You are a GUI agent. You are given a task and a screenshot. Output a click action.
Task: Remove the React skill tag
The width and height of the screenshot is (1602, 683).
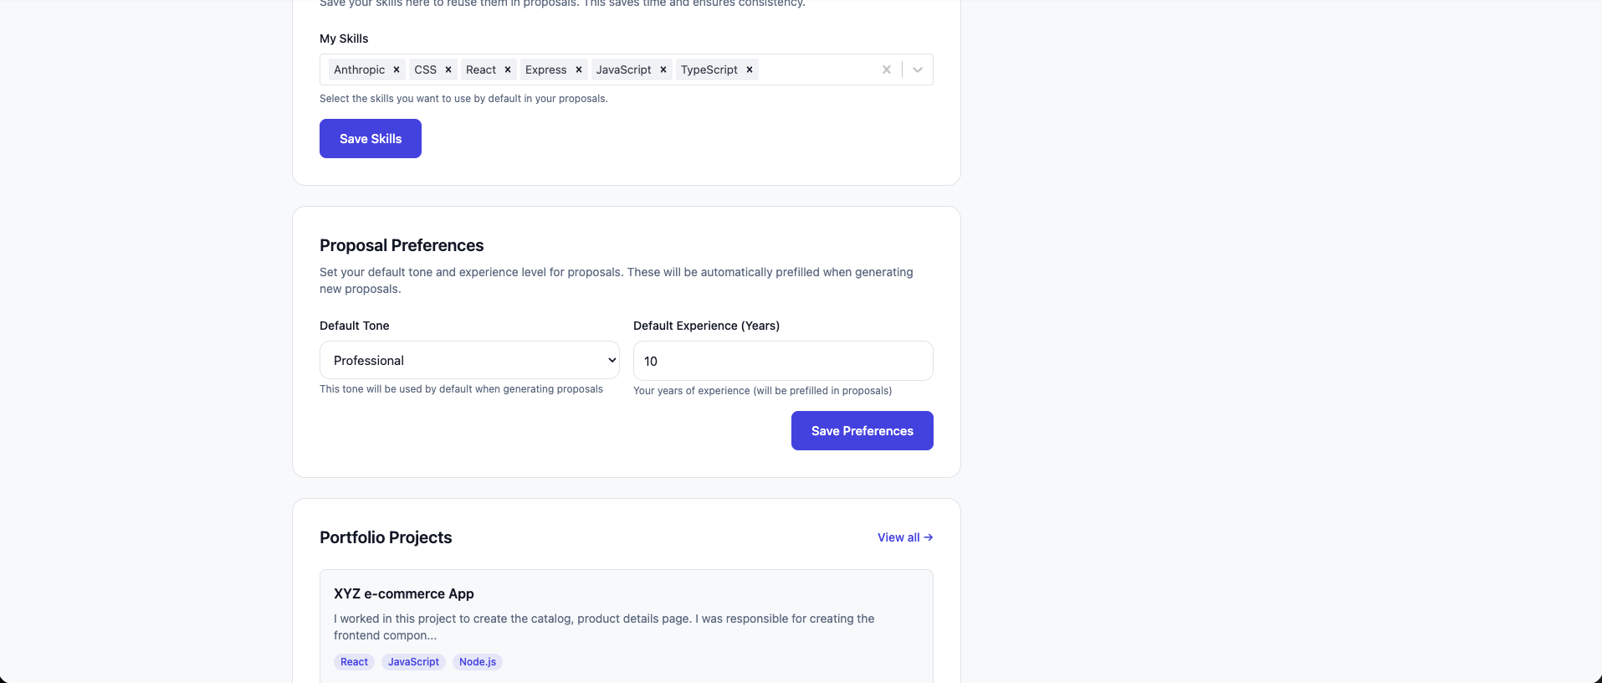[508, 69]
